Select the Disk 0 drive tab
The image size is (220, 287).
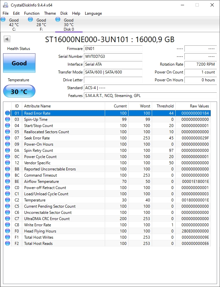point(69,24)
